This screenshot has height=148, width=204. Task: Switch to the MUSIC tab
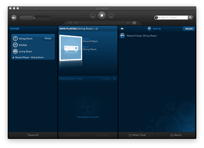pos(188,29)
